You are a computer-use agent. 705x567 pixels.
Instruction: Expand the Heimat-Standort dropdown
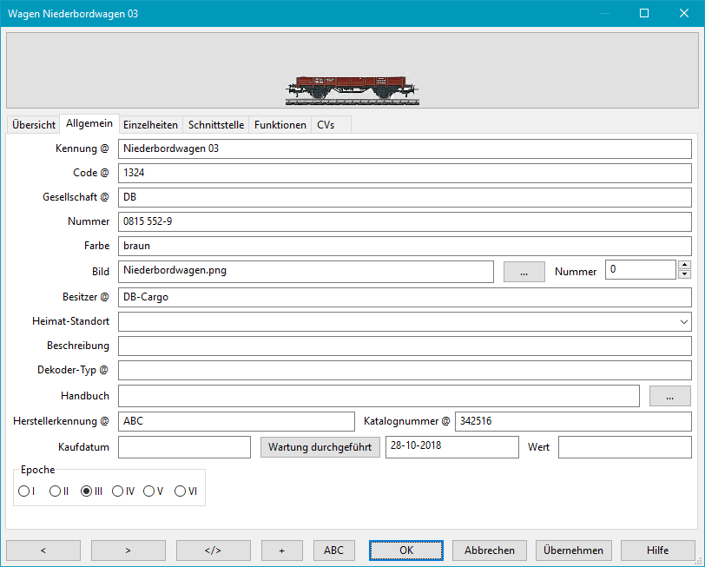pos(684,321)
